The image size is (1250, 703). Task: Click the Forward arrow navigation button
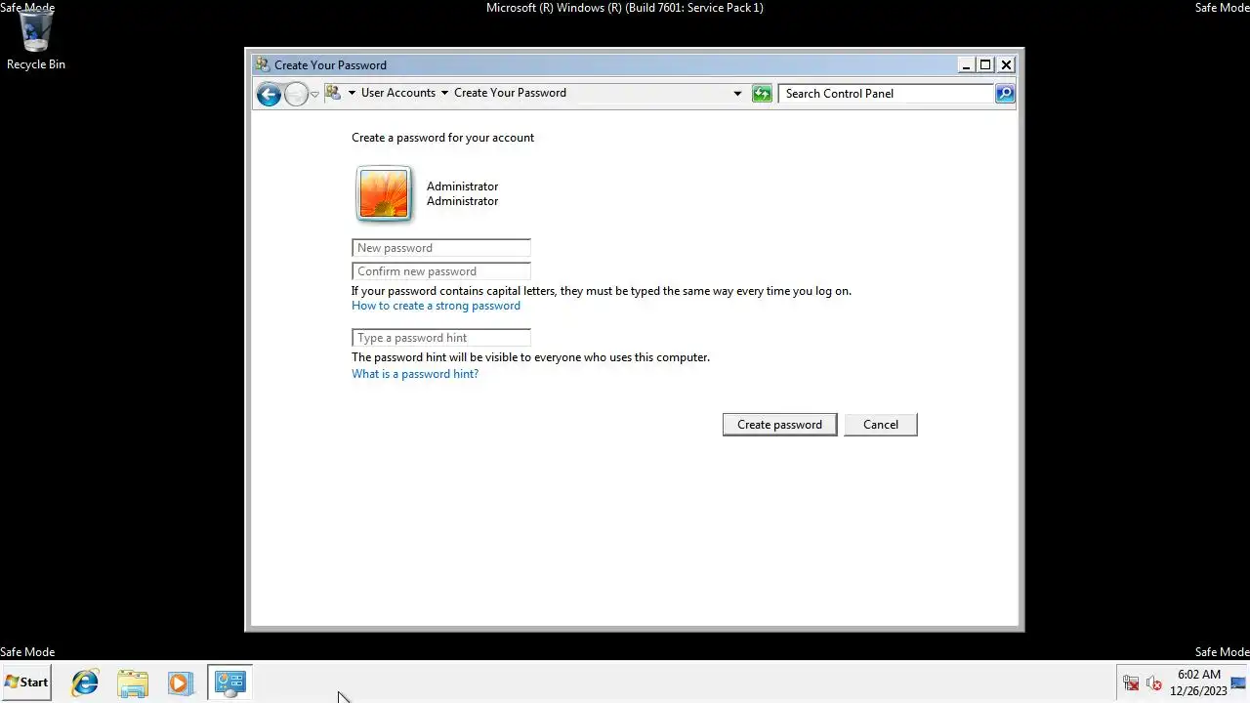[x=296, y=94]
